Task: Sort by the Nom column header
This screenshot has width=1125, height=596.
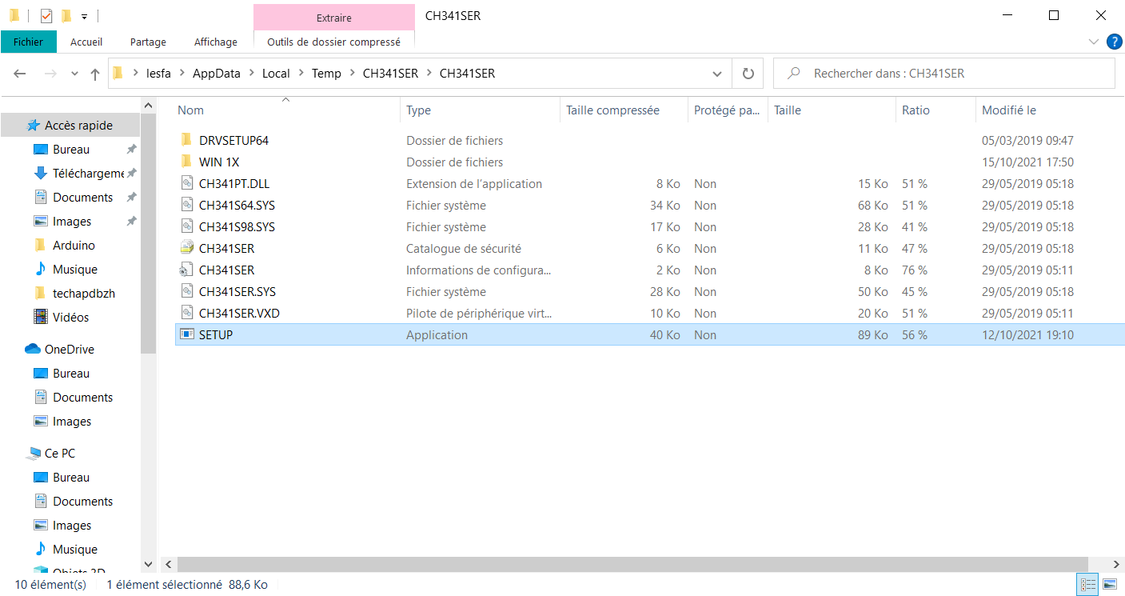Action: point(286,110)
